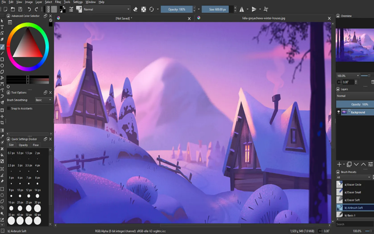This screenshot has height=234, width=374.
Task: Open an existing file via folder icon
Action: click(x=13, y=9)
